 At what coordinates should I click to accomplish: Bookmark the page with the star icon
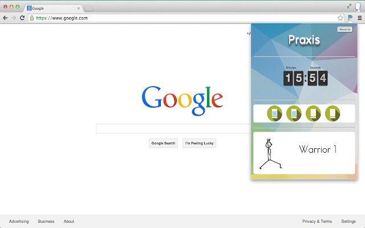coord(340,18)
